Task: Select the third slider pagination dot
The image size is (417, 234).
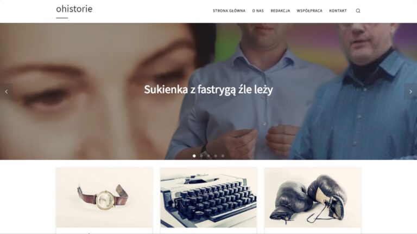Action: [208, 156]
